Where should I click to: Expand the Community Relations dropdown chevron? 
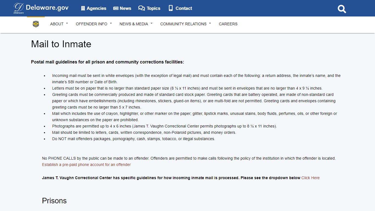(210, 23)
